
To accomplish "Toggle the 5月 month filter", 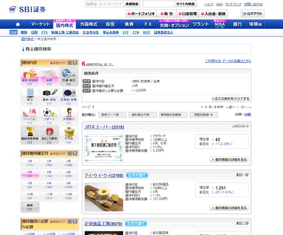I will 49,174.
